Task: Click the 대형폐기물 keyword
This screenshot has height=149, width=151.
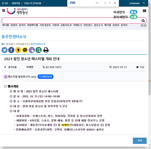Action: click(32, 25)
